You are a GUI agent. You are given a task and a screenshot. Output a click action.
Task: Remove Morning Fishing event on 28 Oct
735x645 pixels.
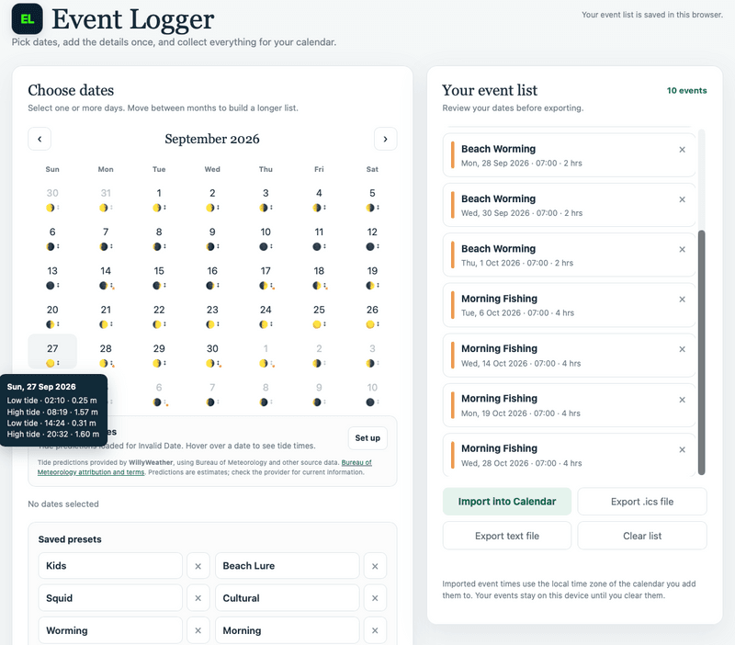click(682, 449)
